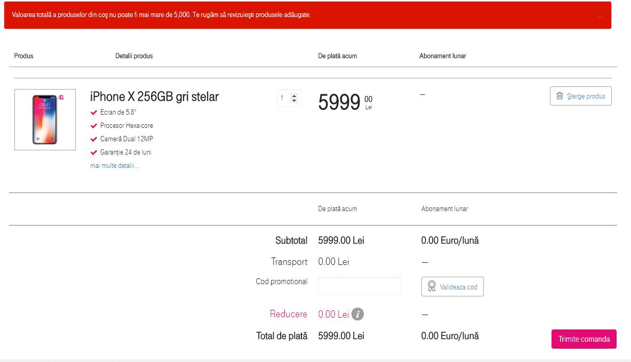This screenshot has width=631, height=362.
Task: Click the Reducere value 0.00 Lei
Action: click(333, 314)
